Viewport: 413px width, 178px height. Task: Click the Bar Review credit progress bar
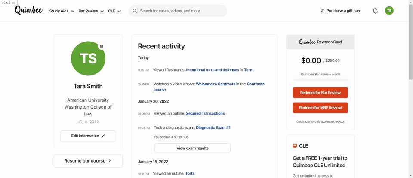[x=320, y=79]
